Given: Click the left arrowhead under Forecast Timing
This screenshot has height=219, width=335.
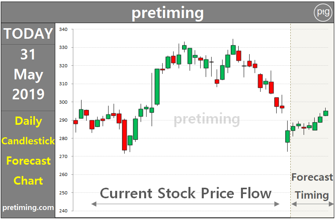Looking at the screenshot, I should coord(293,204).
